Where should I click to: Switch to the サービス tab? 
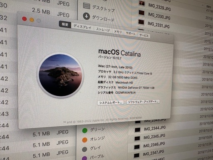pyautogui.click(x=144, y=35)
